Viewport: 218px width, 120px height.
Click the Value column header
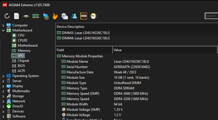click(165, 50)
